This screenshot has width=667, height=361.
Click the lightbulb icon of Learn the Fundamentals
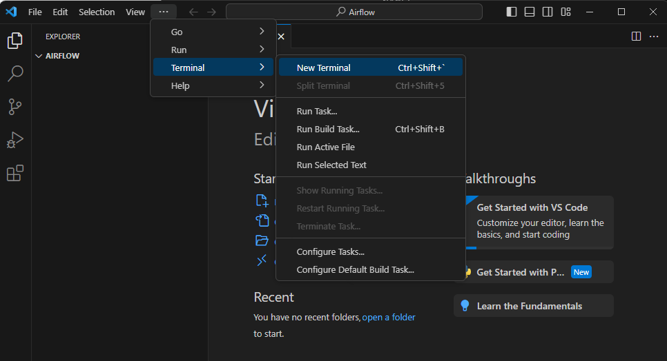point(465,306)
